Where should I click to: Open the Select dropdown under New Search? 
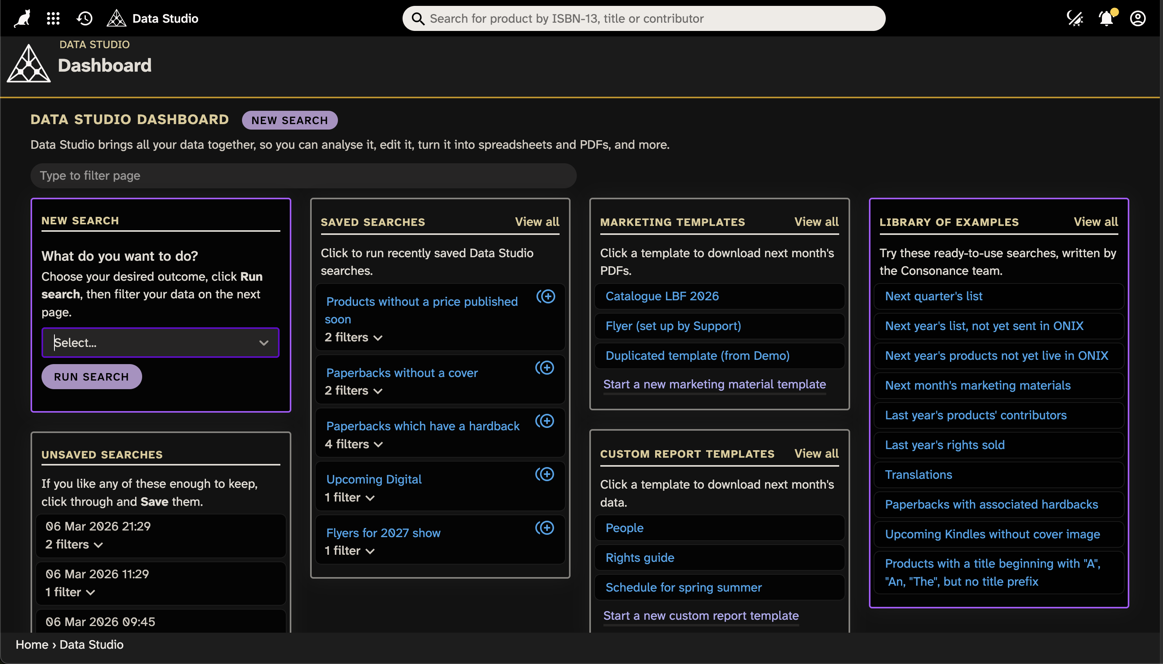[160, 343]
